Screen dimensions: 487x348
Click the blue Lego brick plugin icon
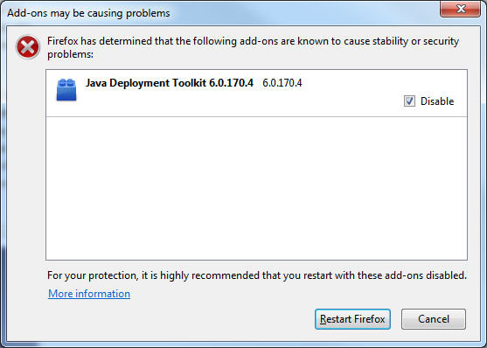(66, 90)
